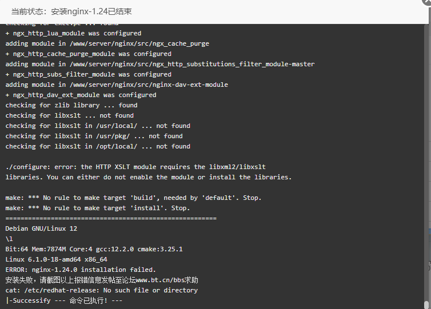Click the 'Debian GNU/Linux 12' line
431x309 pixels.
point(41,228)
